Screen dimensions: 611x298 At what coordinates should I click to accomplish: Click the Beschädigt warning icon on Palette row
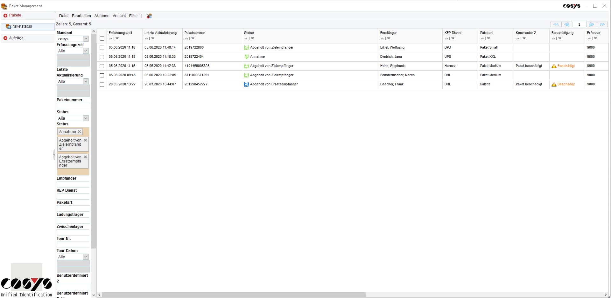pos(554,84)
